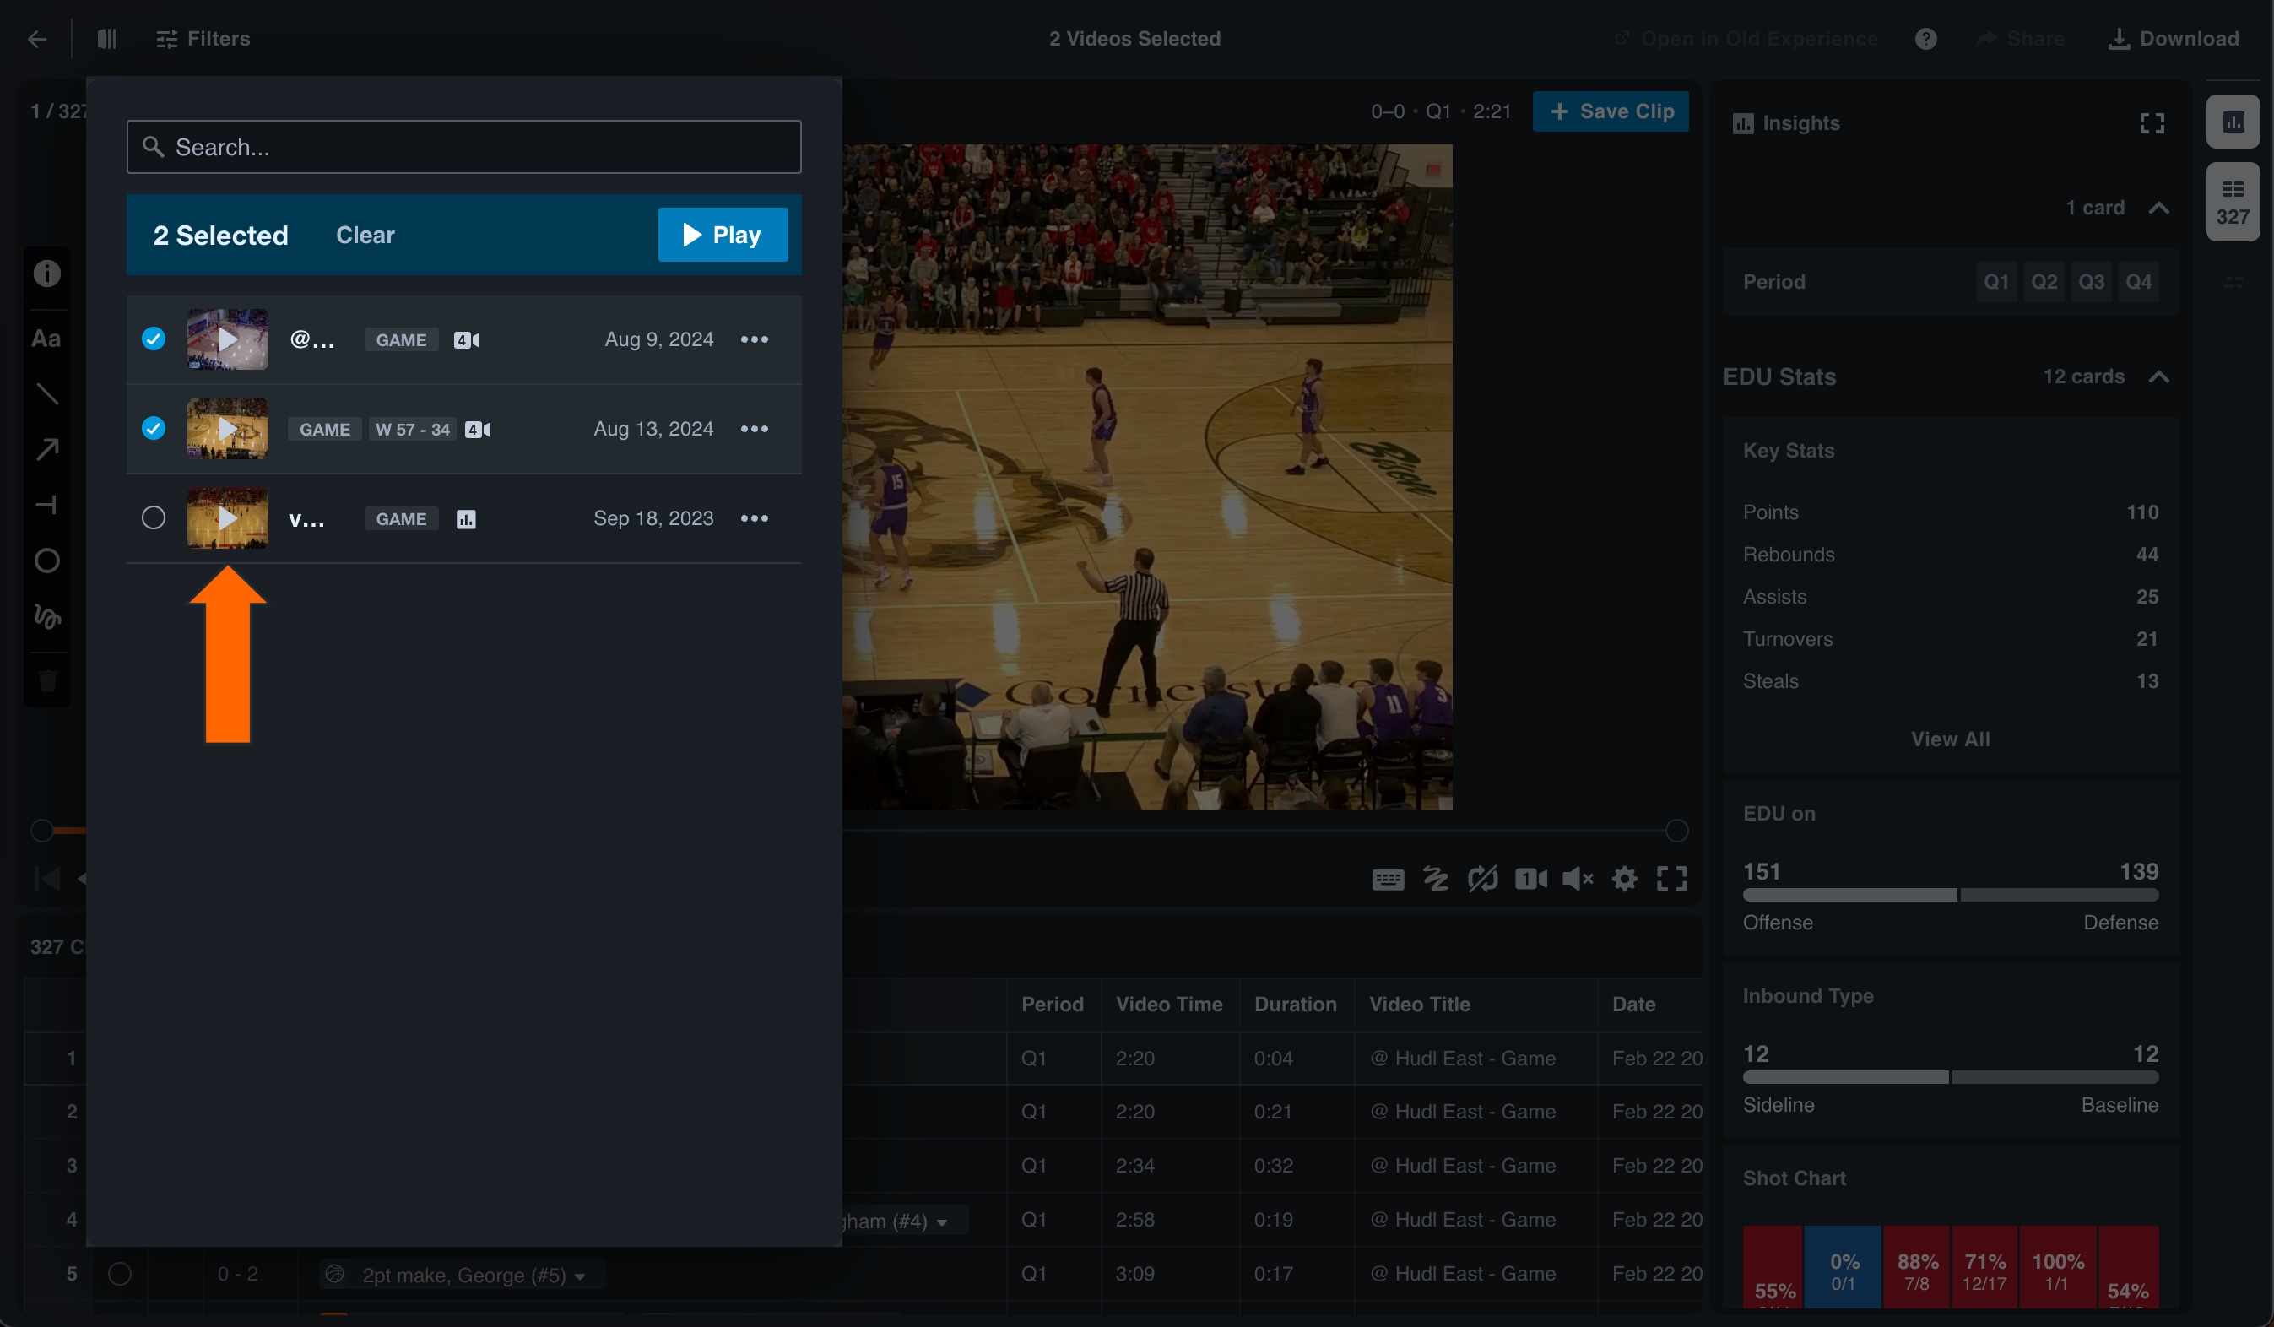Open the keyboard shortcuts panel
This screenshot has height=1327, width=2274.
(1388, 879)
